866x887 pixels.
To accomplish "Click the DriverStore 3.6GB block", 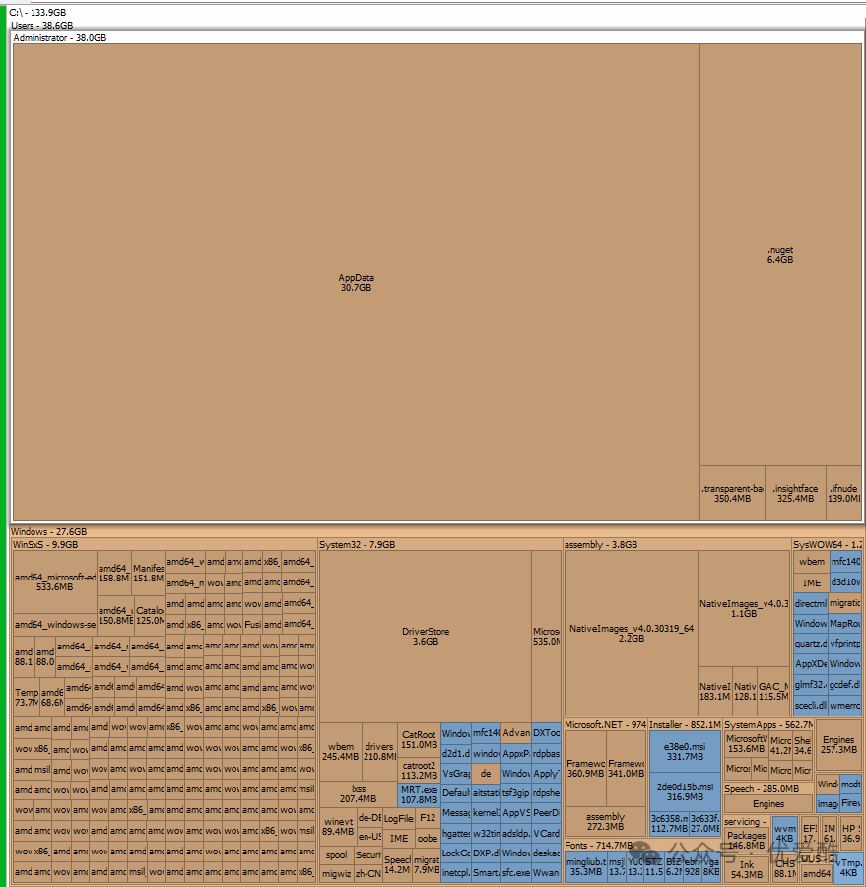I will (x=426, y=636).
